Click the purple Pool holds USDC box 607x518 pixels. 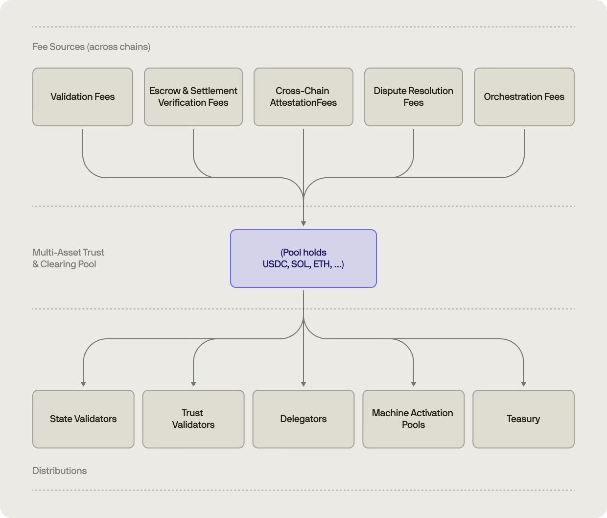[x=303, y=258]
